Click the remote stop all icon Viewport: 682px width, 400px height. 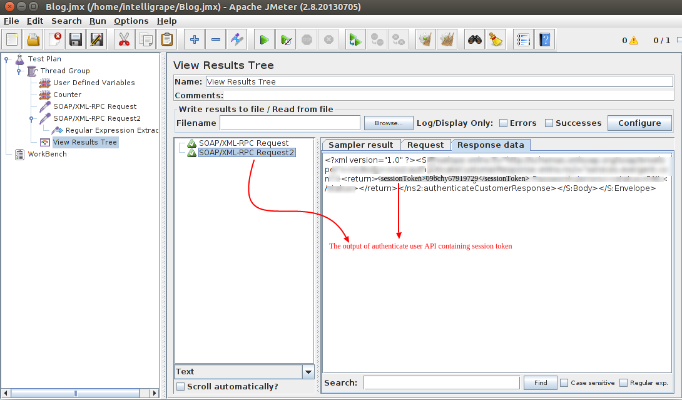click(x=377, y=39)
